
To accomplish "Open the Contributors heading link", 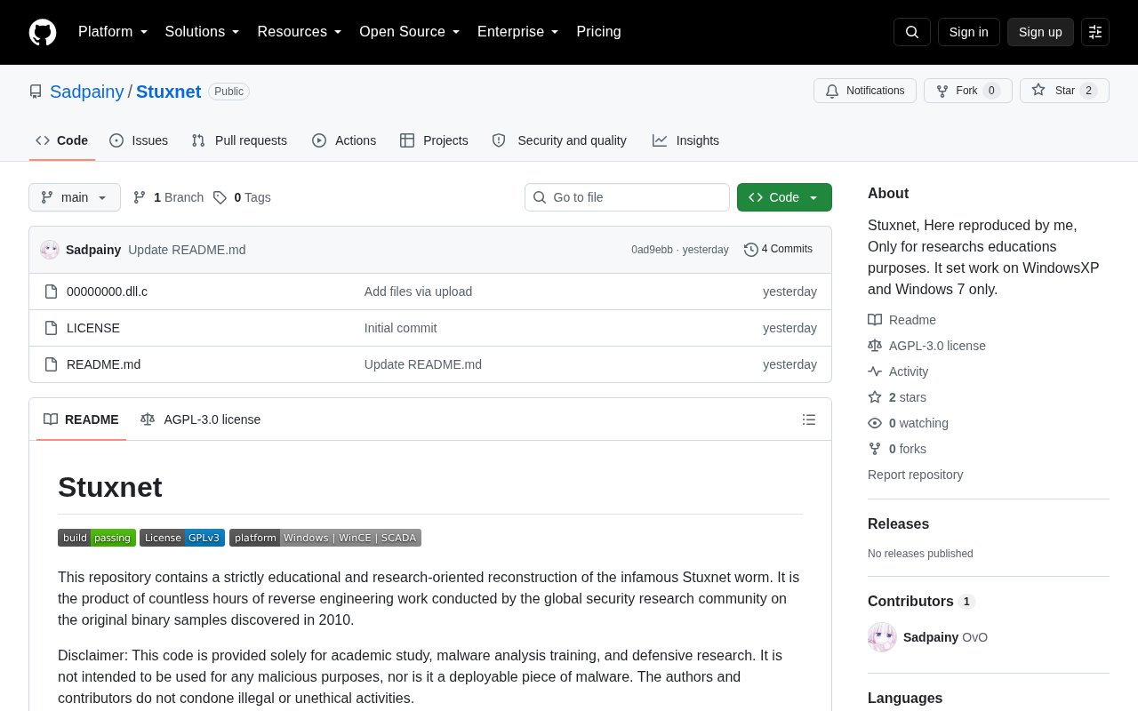I will (x=921, y=602).
